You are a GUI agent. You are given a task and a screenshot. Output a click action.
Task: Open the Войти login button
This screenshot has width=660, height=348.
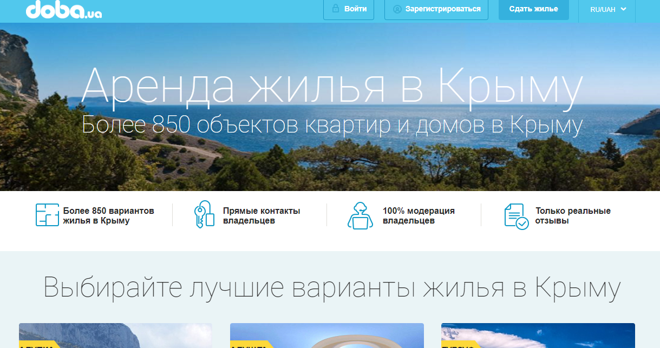click(349, 9)
